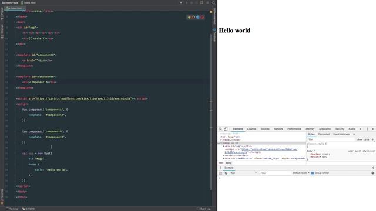Toggle the :hov element state button
Viewport: 376px width, 211px height.
click(359, 139)
